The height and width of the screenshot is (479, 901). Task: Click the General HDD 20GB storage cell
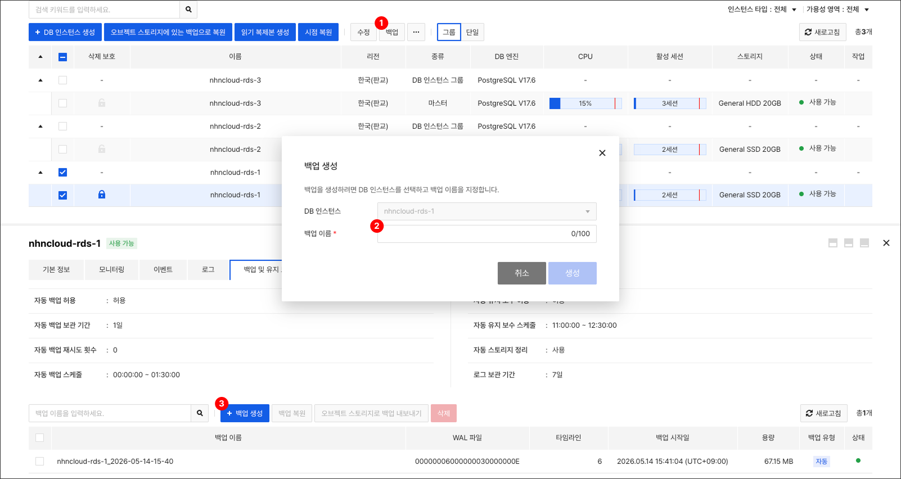coord(750,103)
